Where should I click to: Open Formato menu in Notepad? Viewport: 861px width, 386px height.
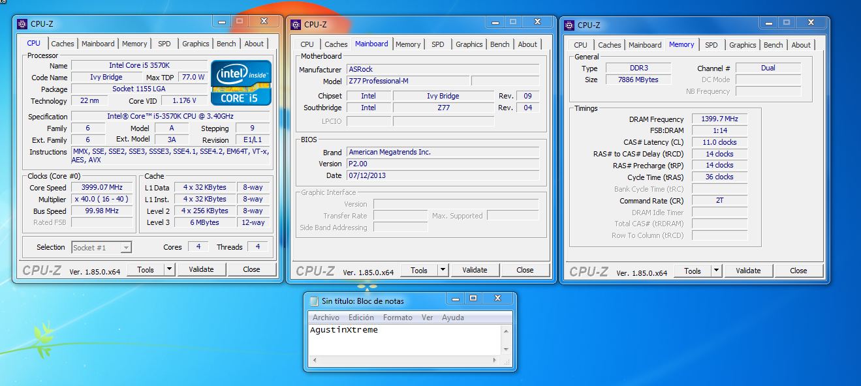point(398,318)
